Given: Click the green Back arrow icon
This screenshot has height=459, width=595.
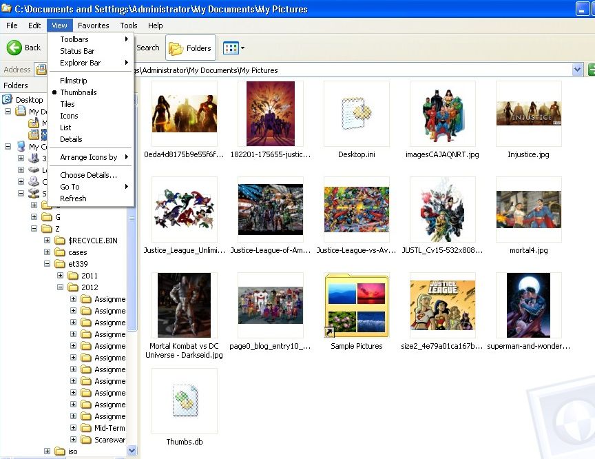Looking at the screenshot, I should (14, 48).
